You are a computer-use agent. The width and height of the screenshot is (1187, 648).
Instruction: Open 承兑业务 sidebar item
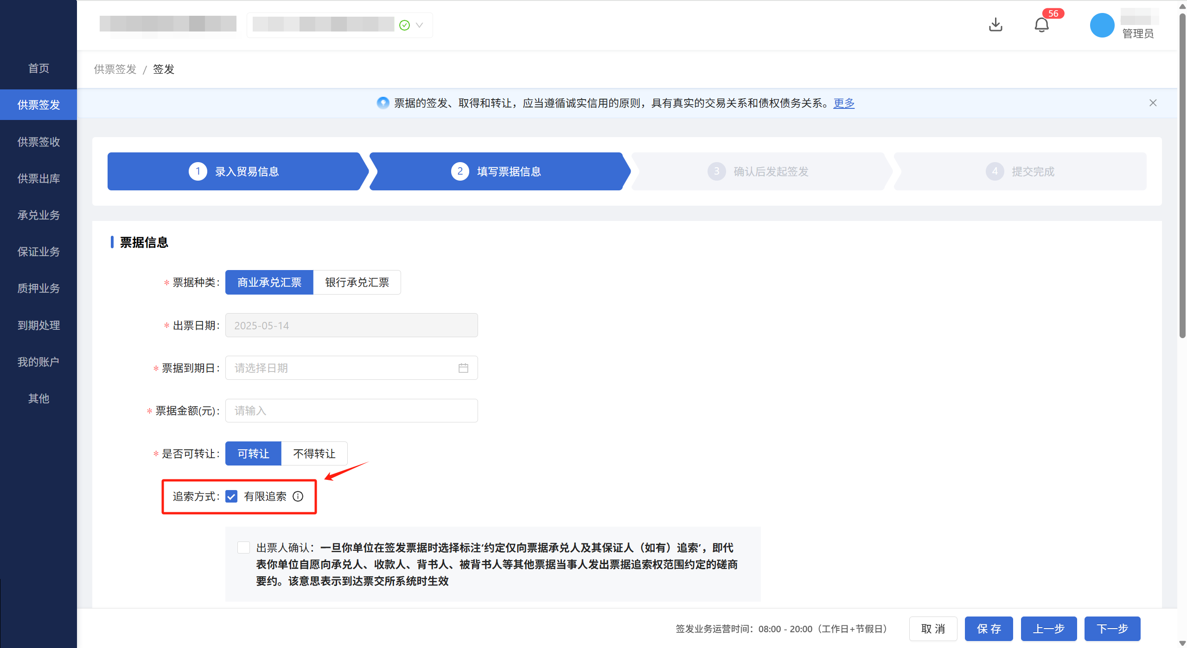(x=38, y=215)
